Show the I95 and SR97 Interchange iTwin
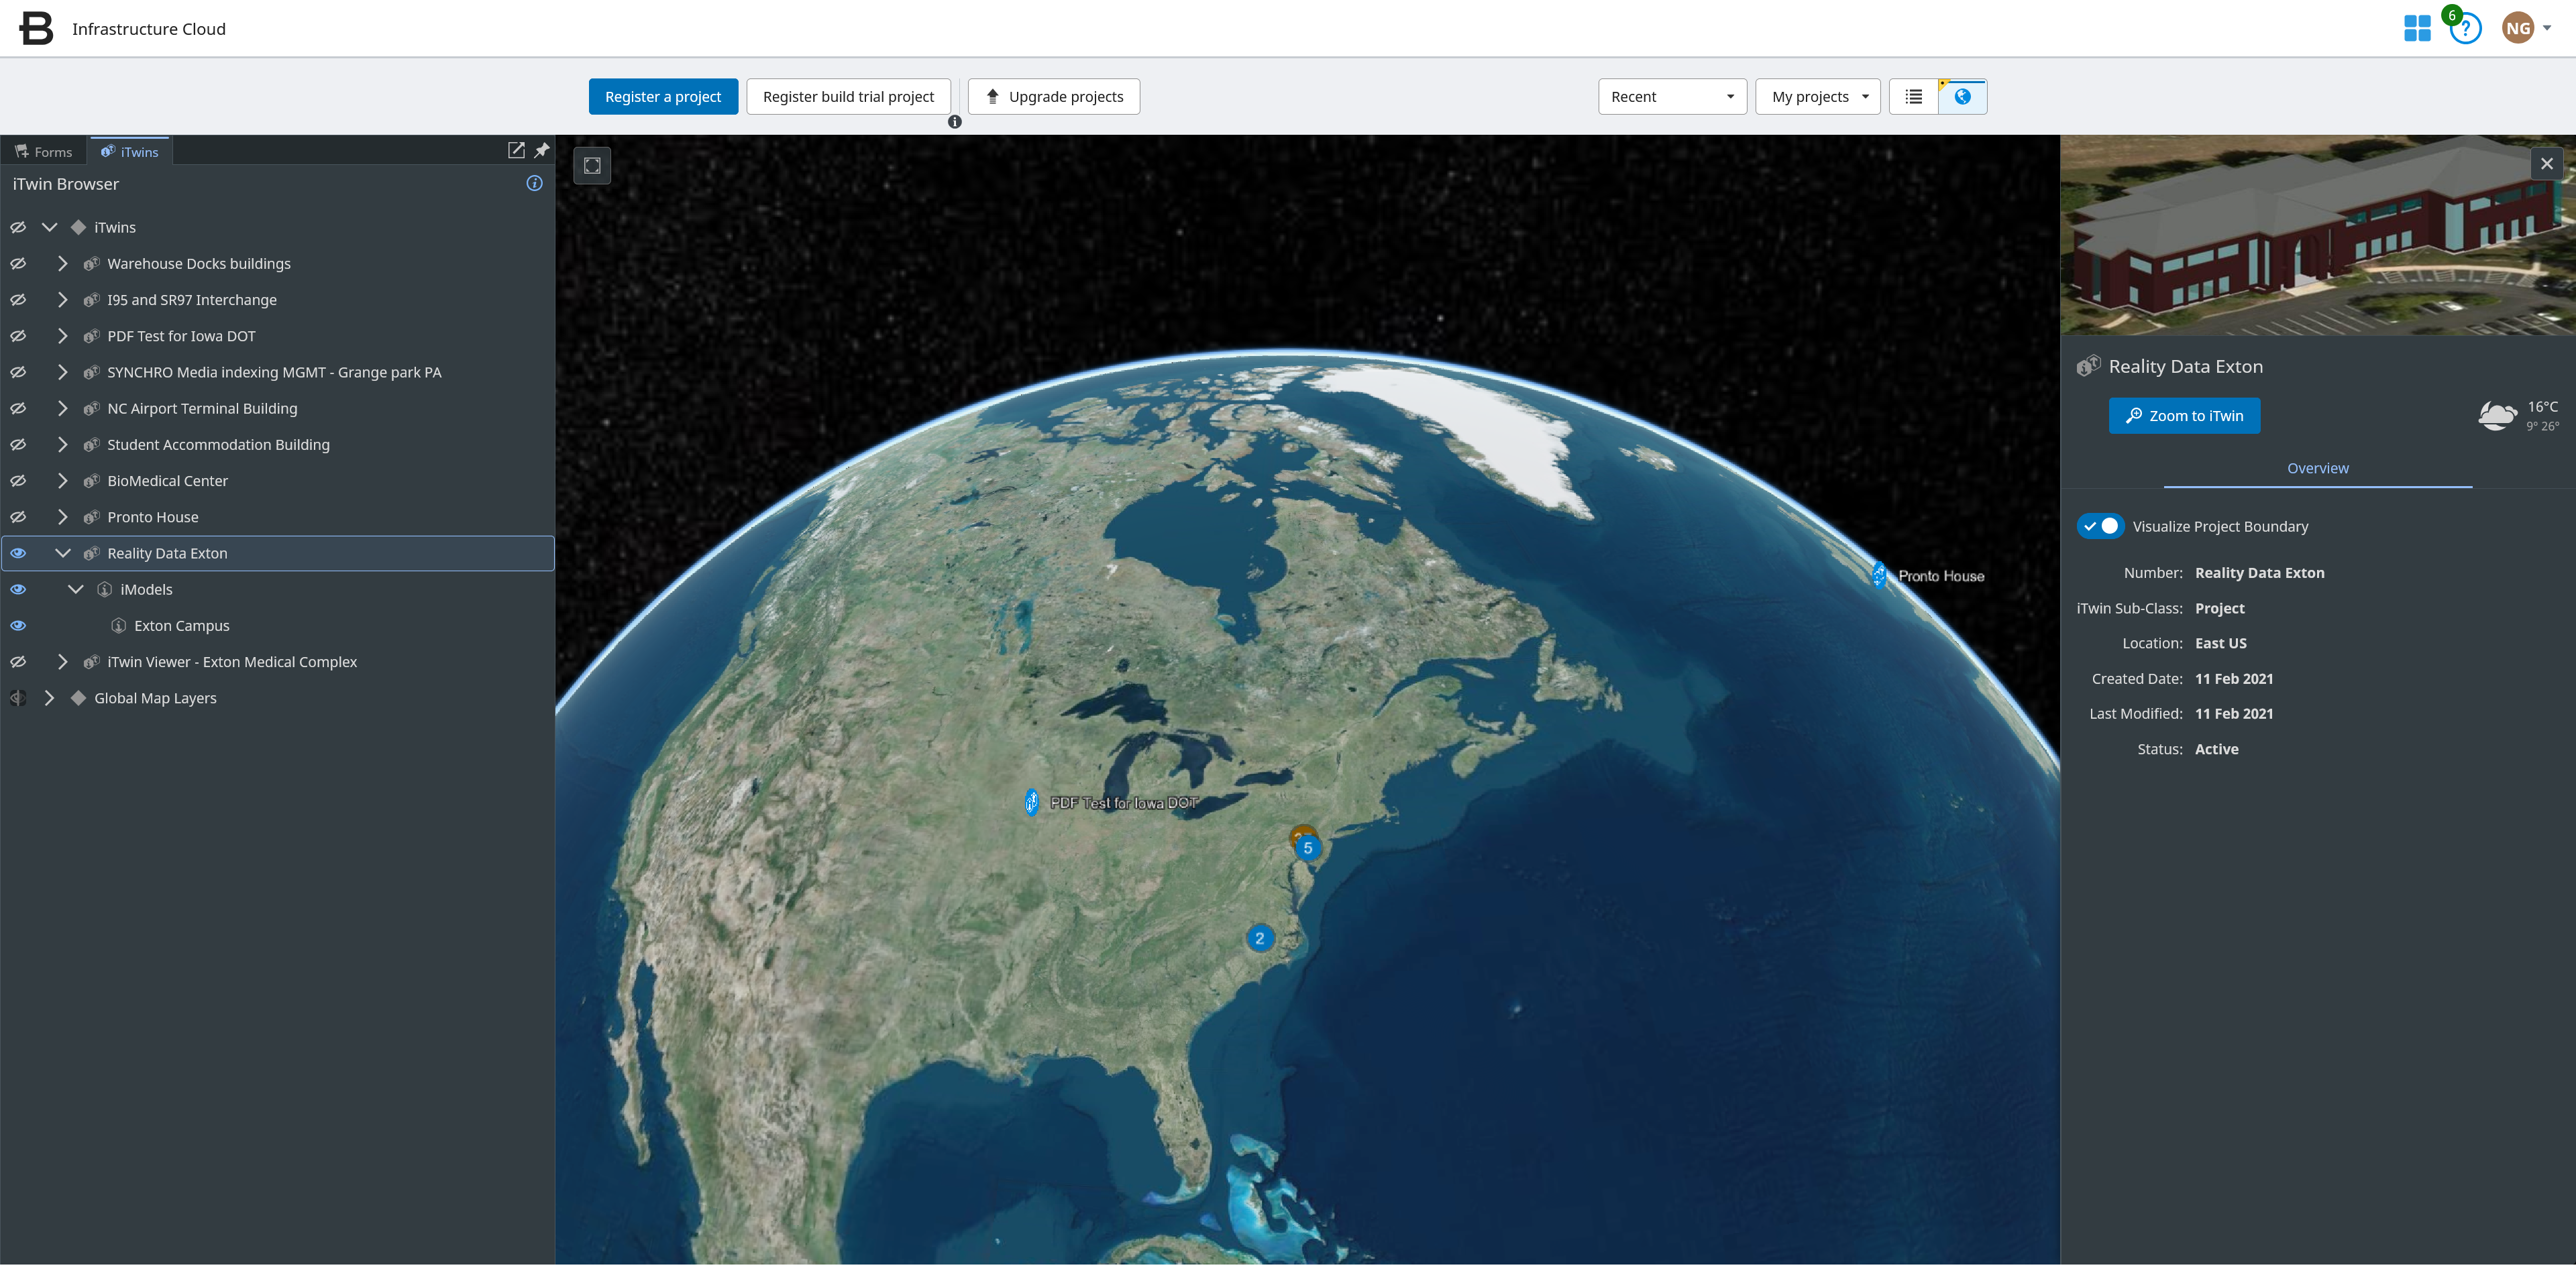This screenshot has height=1288, width=2576. [x=18, y=300]
